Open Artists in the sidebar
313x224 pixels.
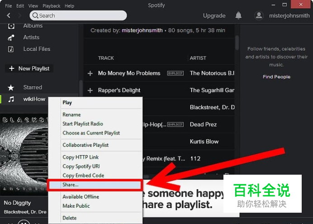pyautogui.click(x=31, y=37)
